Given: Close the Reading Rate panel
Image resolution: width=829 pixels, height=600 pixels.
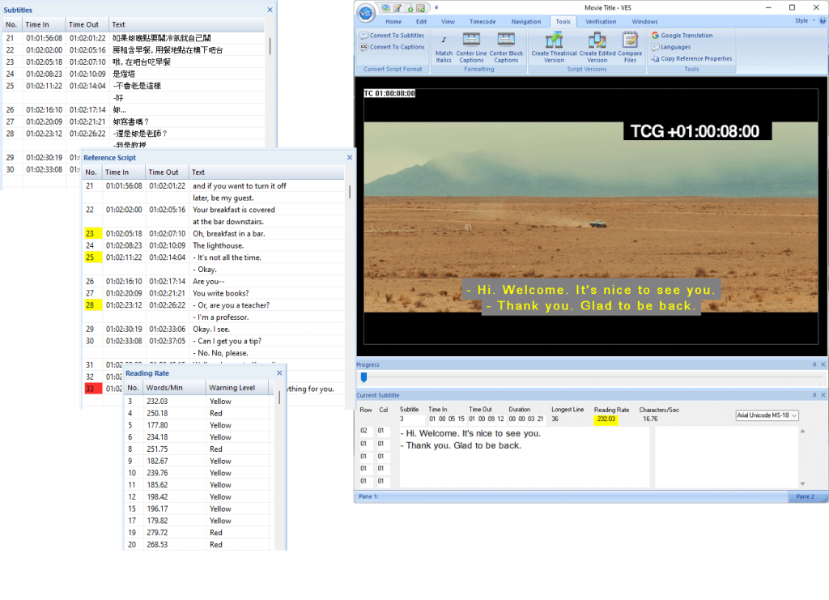Looking at the screenshot, I should (x=280, y=372).
